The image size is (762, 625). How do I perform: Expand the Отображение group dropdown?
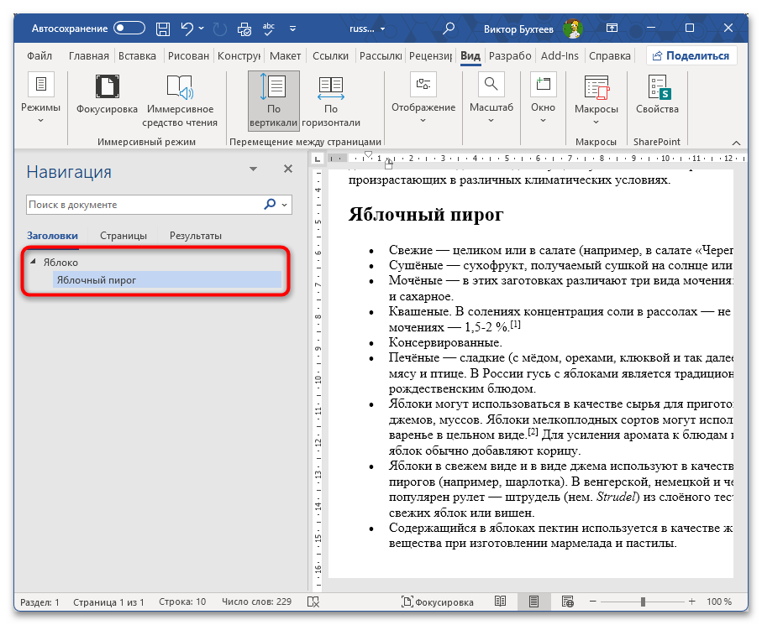(423, 97)
